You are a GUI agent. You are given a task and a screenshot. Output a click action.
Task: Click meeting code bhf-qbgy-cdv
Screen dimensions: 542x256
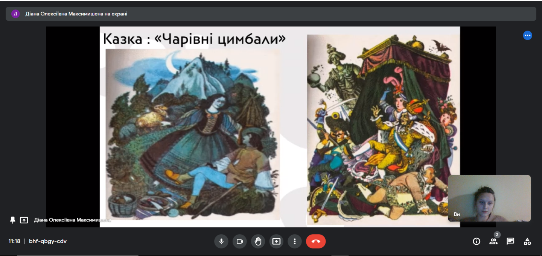(48, 241)
